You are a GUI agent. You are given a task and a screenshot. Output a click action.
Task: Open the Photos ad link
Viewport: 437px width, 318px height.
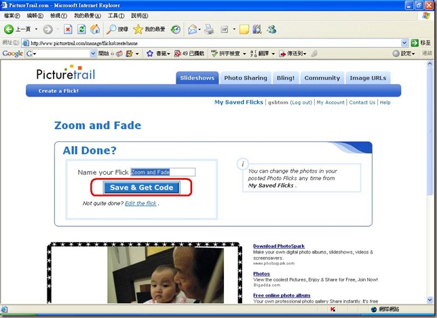261,274
